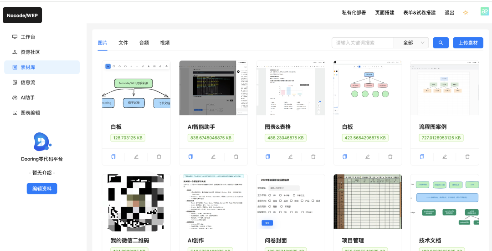Focus the keyword search input field
Screen dimensions: 492x251
[x=363, y=43]
